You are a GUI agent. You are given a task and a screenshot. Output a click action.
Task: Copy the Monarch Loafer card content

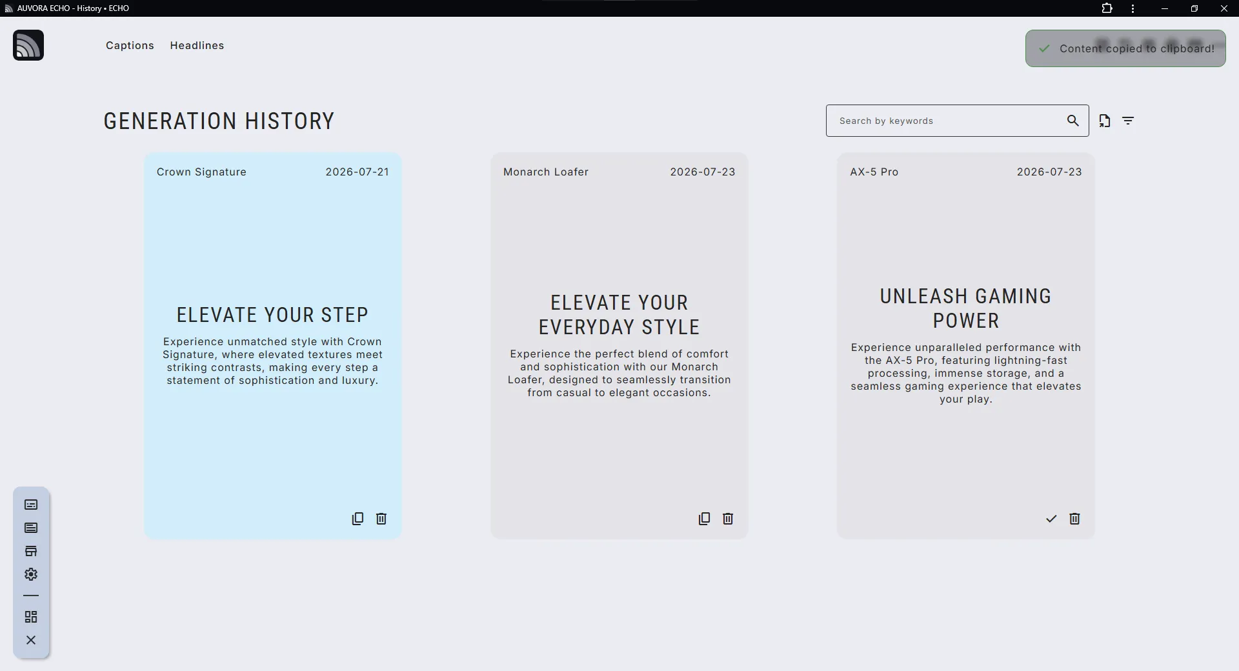click(704, 519)
